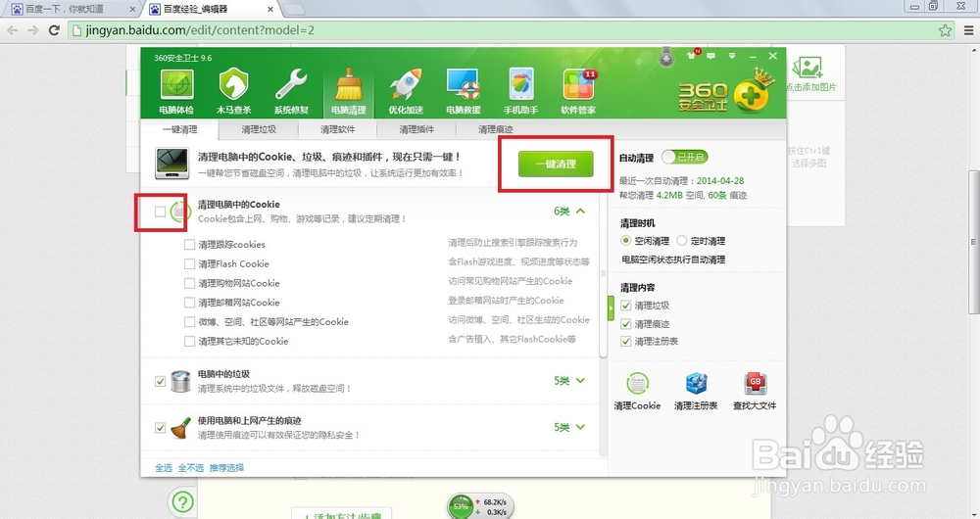The height and width of the screenshot is (519, 980).
Task: Click 点击添加图片 image icon
Action: tap(810, 68)
